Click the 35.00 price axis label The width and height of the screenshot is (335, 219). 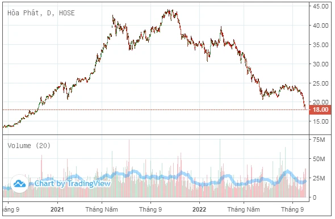tap(320, 45)
